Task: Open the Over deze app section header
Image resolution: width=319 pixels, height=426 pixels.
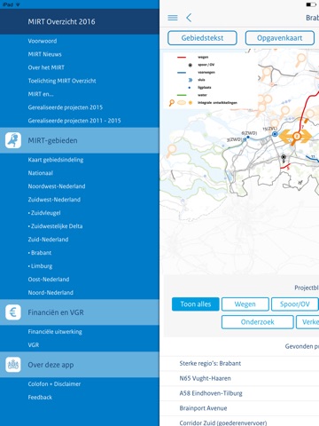Action: [x=80, y=365]
